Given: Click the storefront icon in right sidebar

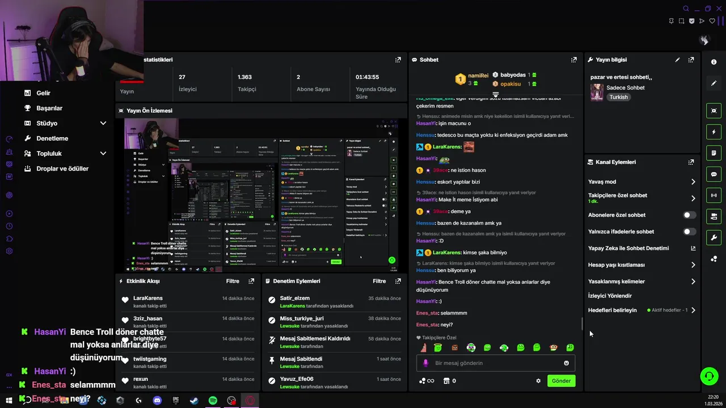Looking at the screenshot, I should click(x=714, y=216).
